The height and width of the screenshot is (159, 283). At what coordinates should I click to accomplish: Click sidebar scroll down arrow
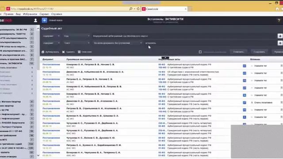click(x=38, y=155)
